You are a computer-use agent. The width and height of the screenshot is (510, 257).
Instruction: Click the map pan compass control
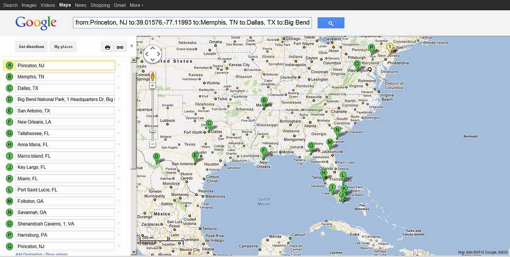[x=153, y=54]
